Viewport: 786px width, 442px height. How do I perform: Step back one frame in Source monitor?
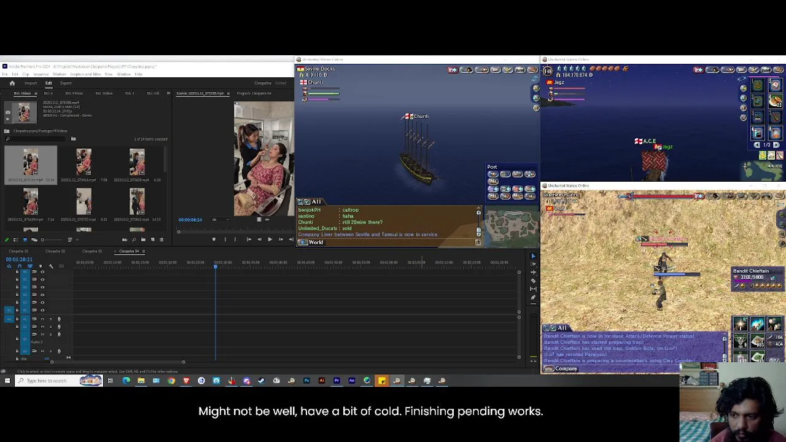point(259,239)
